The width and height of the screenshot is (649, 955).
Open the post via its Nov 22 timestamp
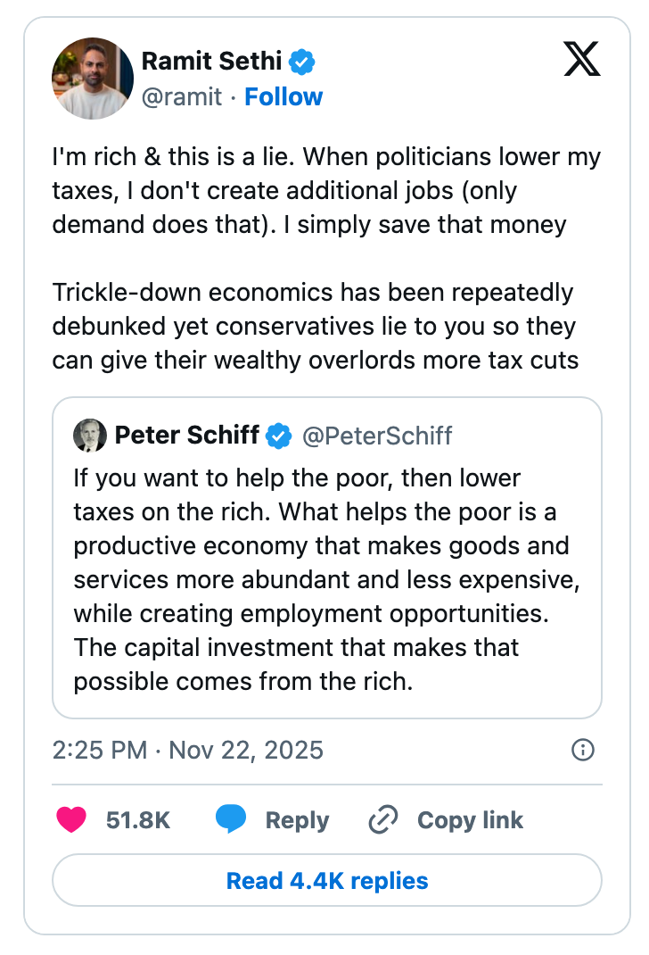(x=187, y=751)
